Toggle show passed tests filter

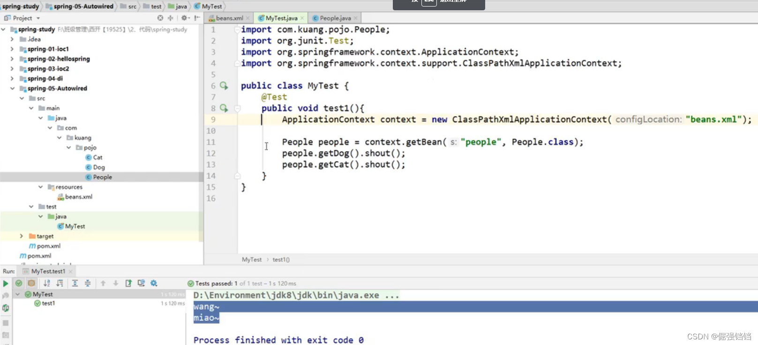[19, 283]
